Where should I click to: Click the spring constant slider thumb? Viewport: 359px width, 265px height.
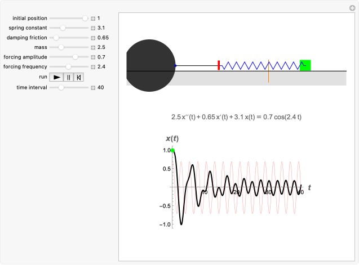63,28
